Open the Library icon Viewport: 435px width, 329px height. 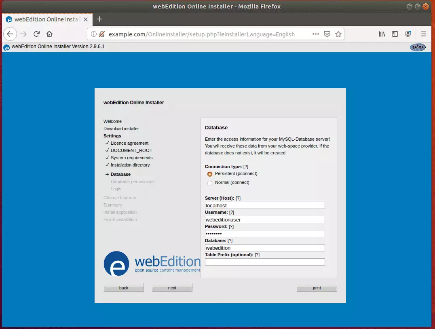(382, 34)
